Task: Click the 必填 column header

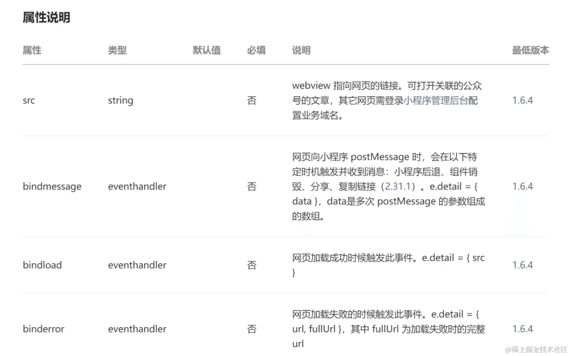Action: click(x=255, y=50)
